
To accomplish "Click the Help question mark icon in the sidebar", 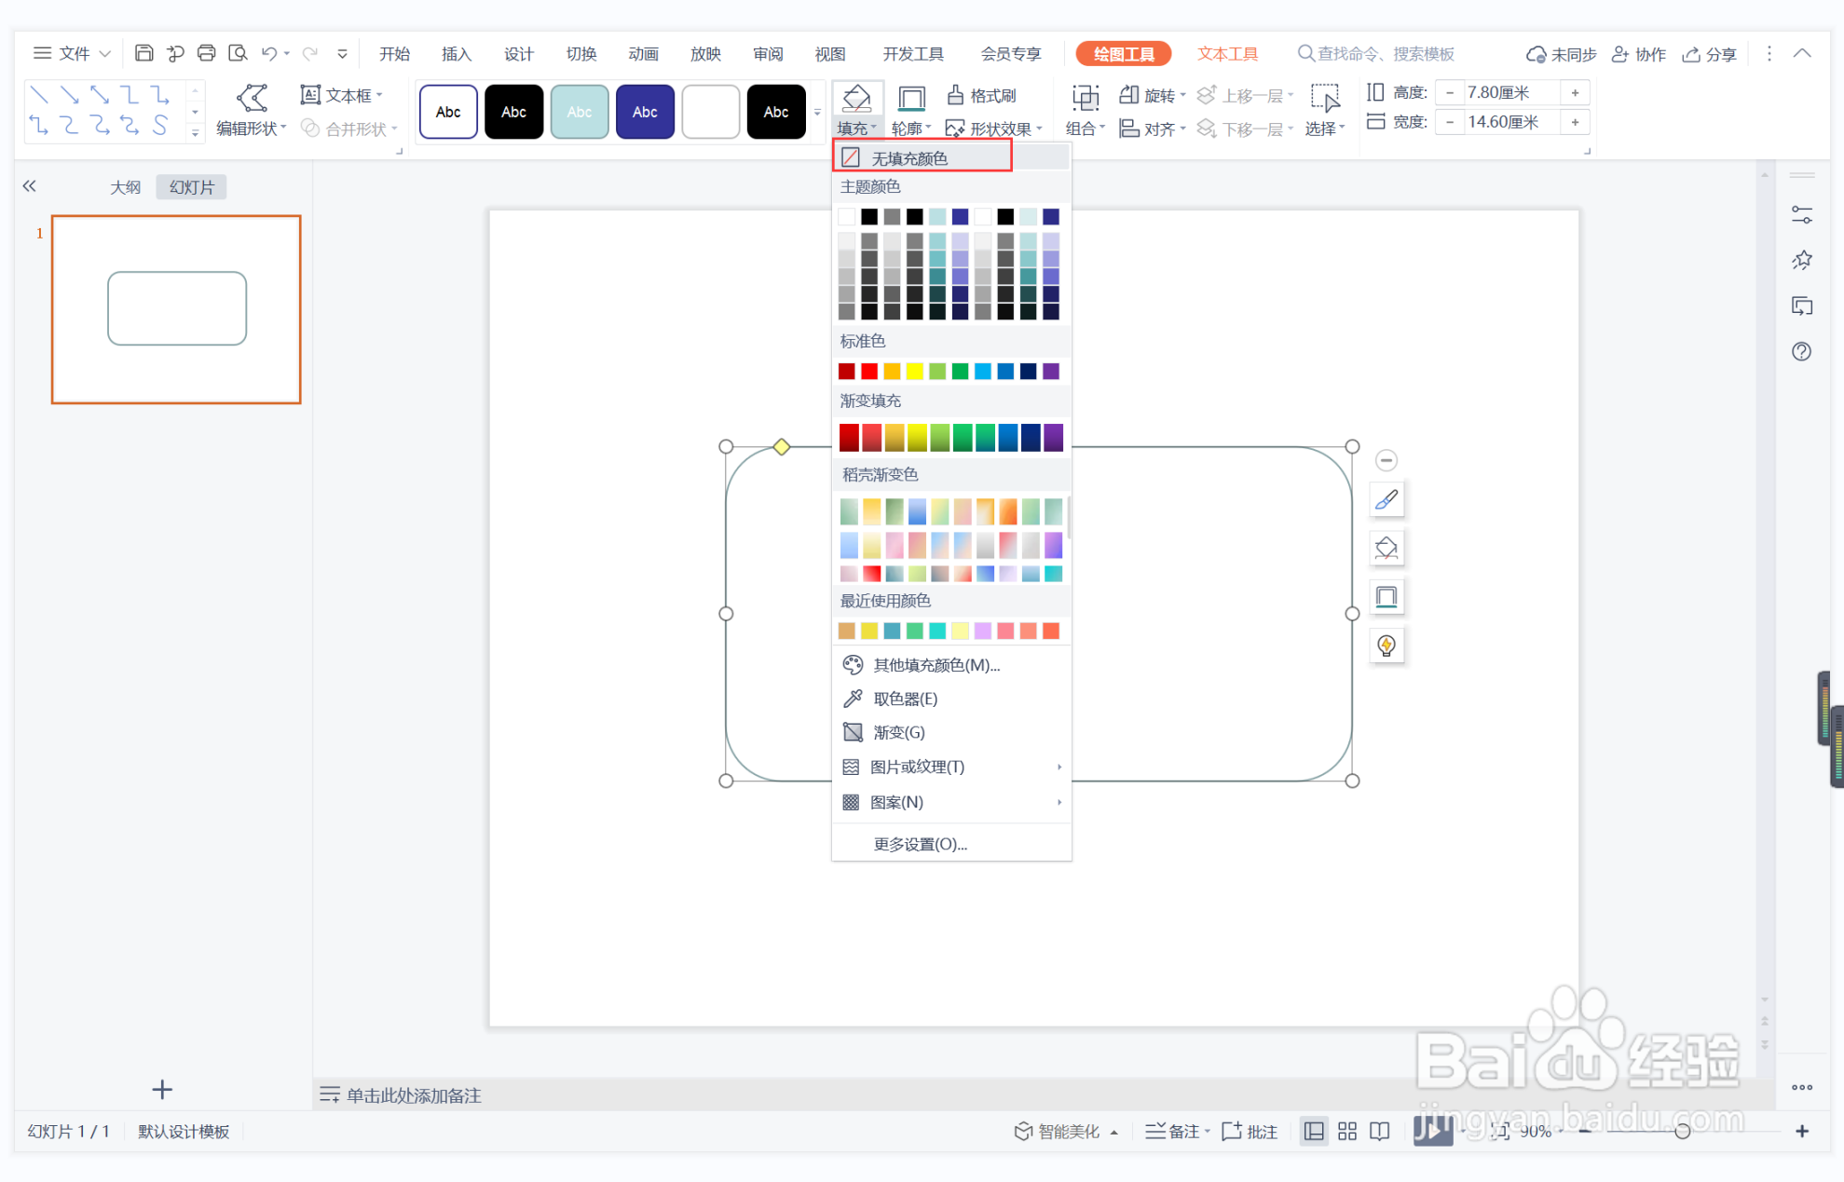I will [1801, 351].
